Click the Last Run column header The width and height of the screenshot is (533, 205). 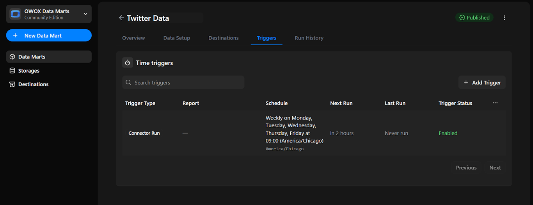[395, 103]
